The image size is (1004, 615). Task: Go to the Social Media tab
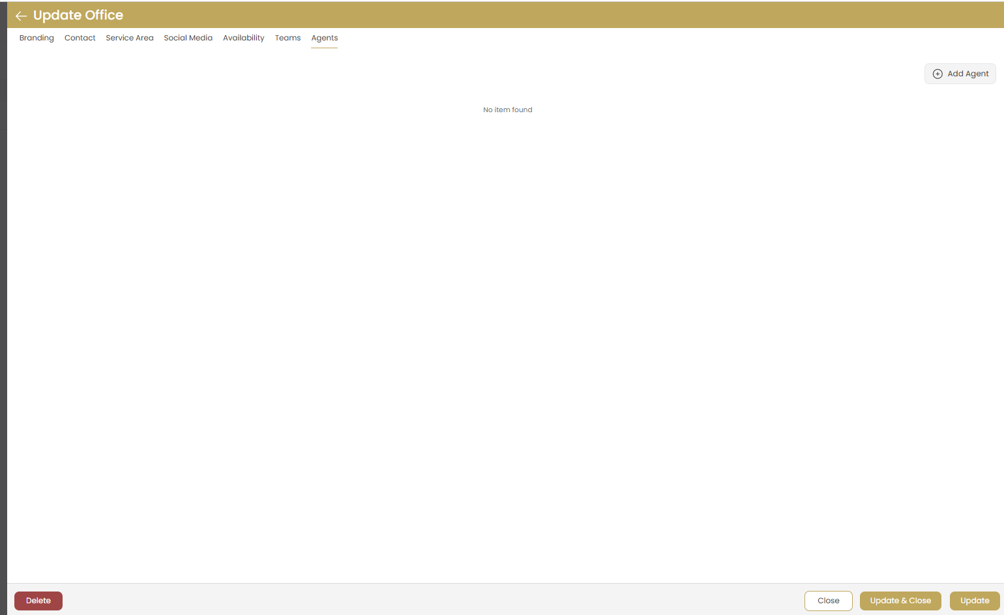(x=188, y=38)
